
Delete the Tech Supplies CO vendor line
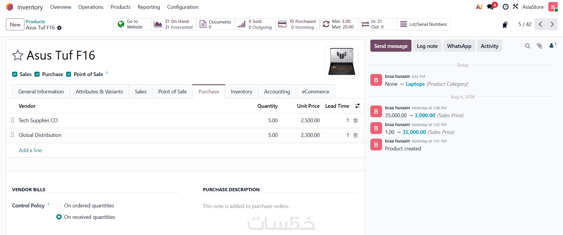pos(355,121)
